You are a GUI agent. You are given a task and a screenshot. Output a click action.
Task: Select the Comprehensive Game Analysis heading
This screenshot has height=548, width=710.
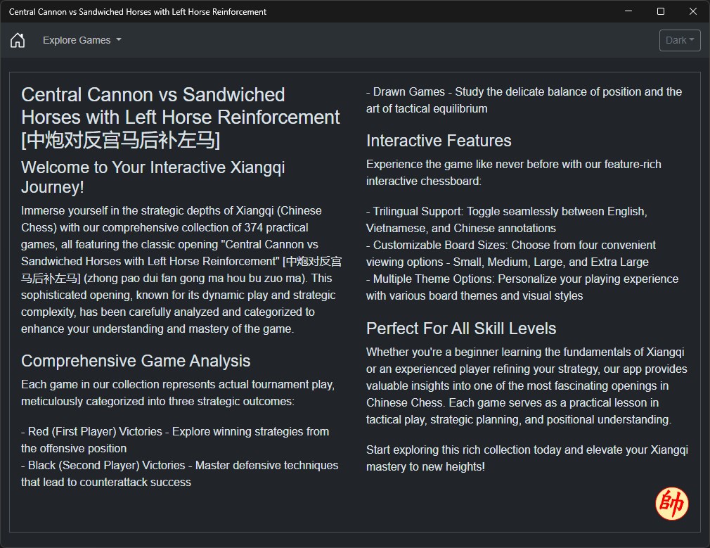(136, 361)
